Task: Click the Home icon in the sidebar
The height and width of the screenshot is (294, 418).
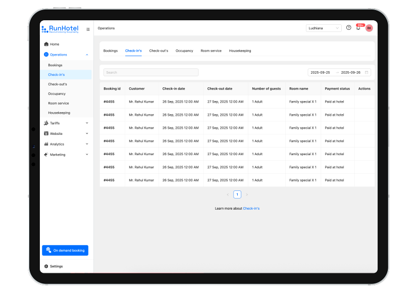Action: (46, 44)
